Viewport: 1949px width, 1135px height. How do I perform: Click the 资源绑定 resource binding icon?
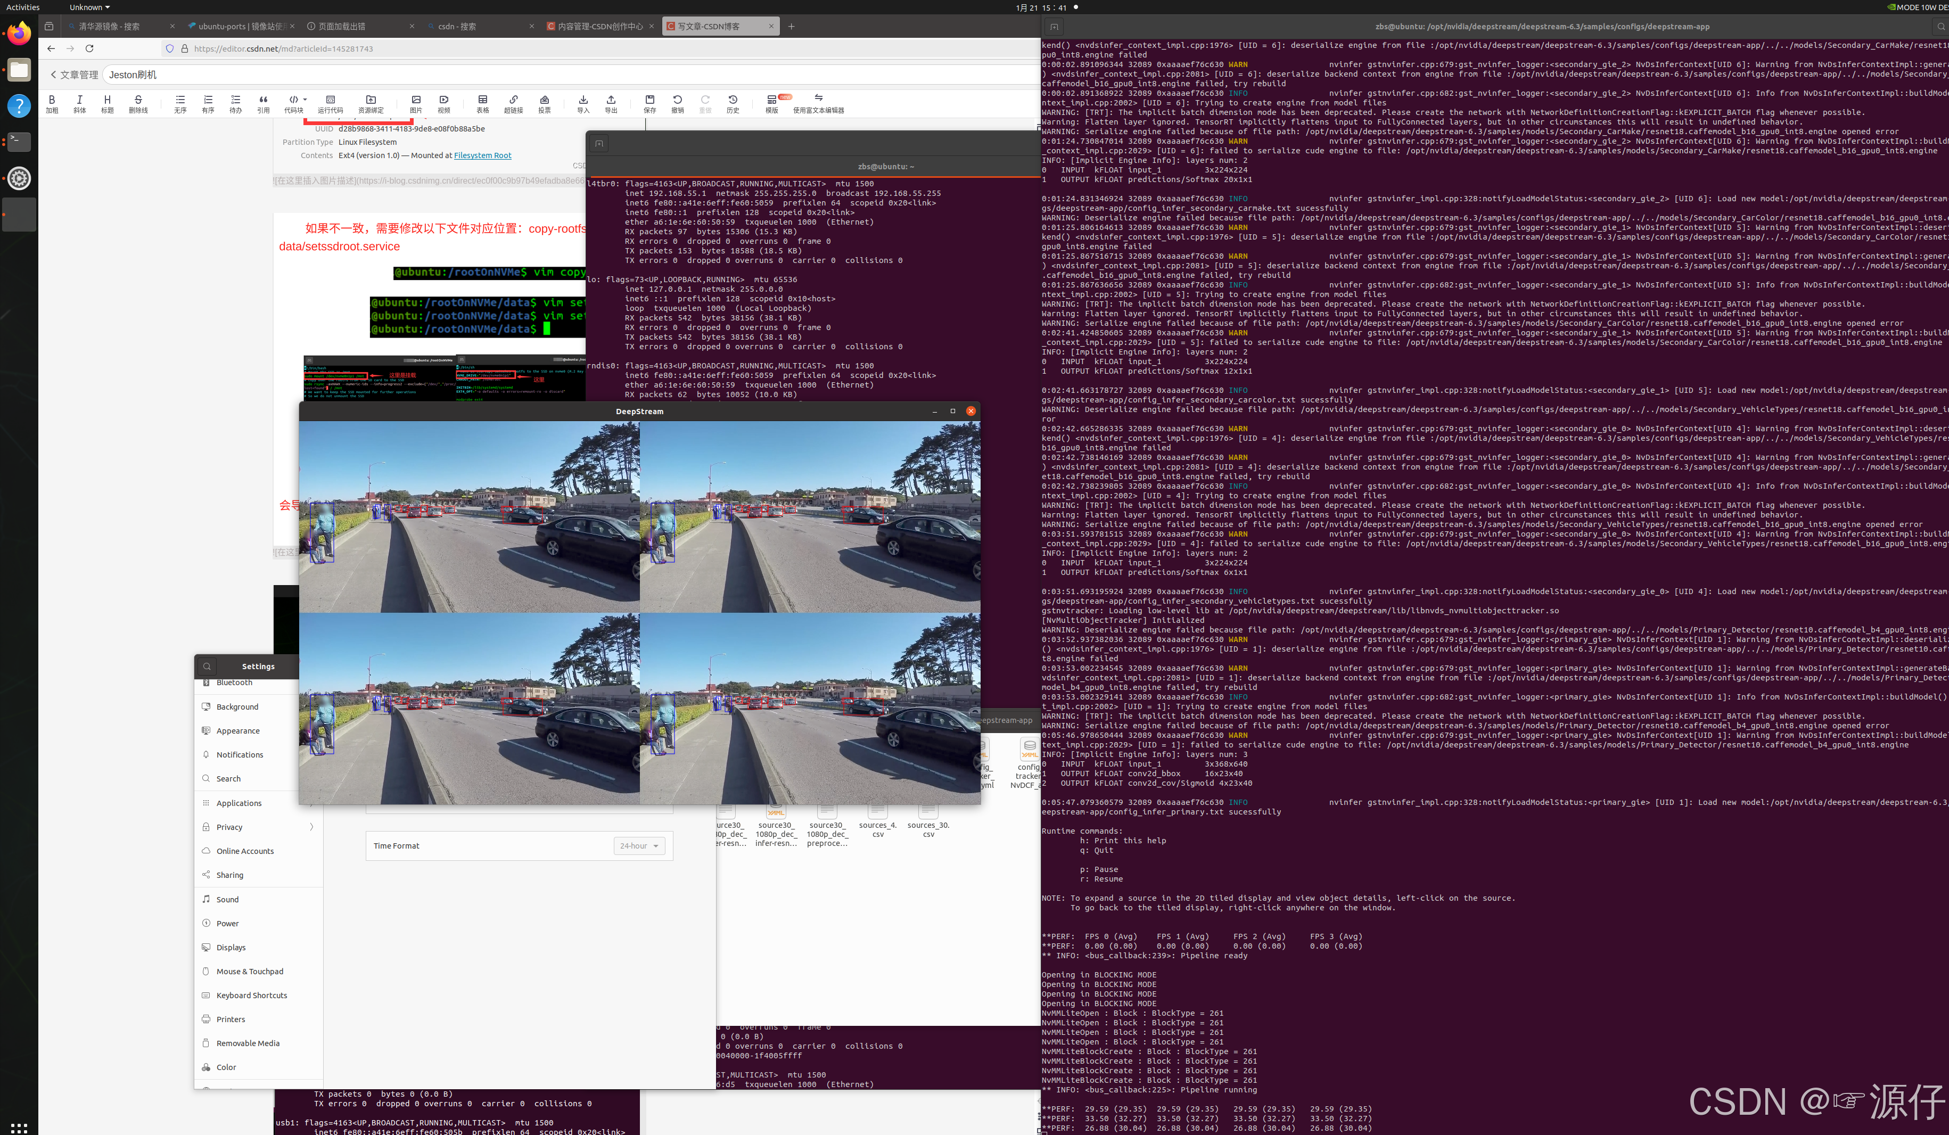(x=371, y=104)
